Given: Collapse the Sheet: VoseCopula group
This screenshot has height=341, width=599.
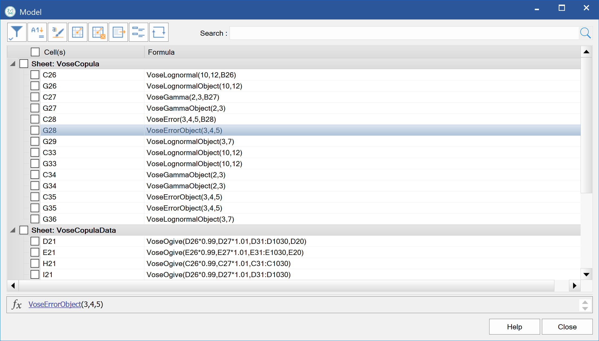Looking at the screenshot, I should coord(13,64).
